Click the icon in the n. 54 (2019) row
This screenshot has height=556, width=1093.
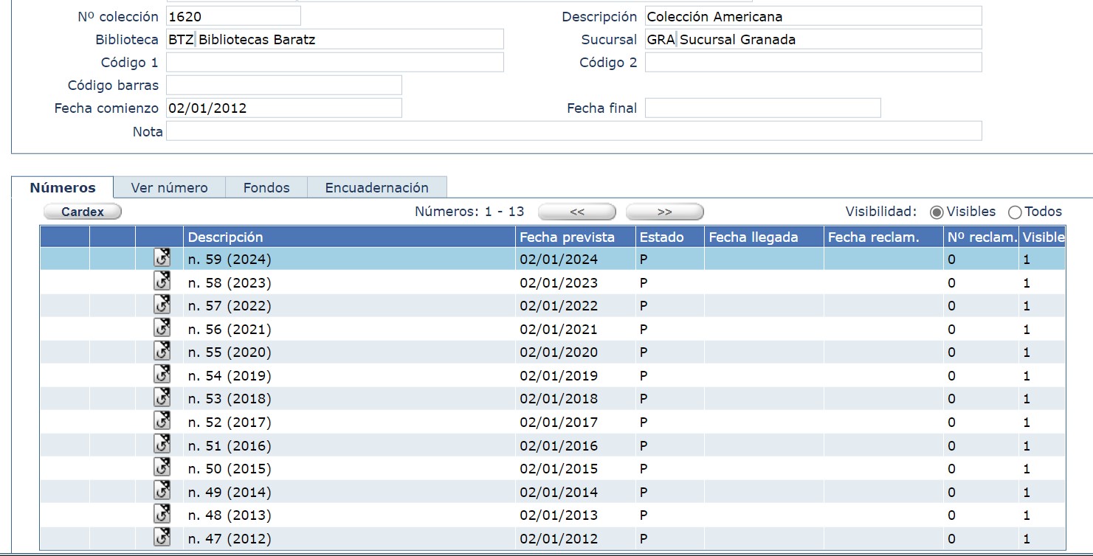point(162,374)
